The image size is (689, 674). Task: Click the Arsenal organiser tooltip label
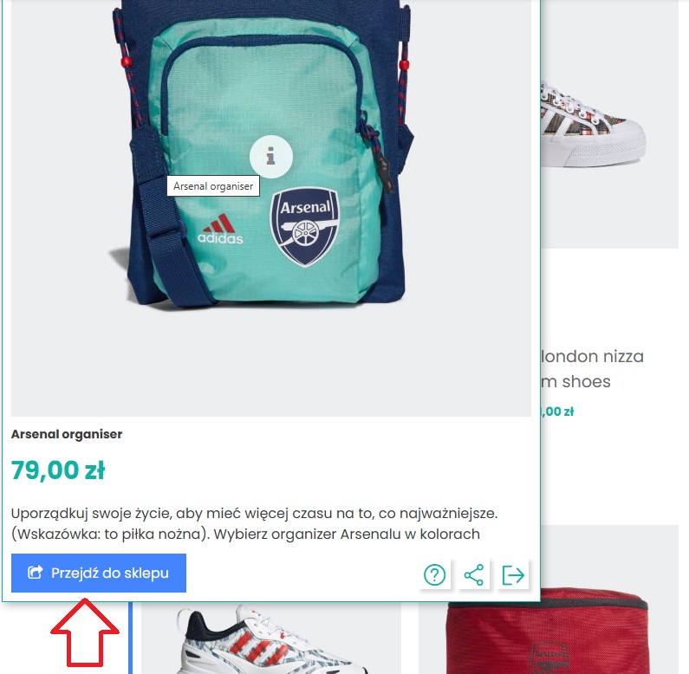coord(213,186)
